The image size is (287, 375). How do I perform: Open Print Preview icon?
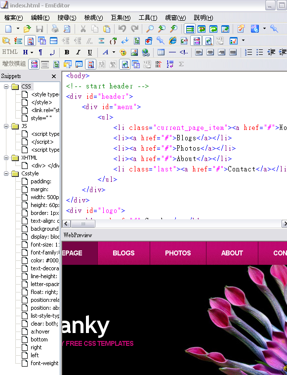tap(67, 29)
